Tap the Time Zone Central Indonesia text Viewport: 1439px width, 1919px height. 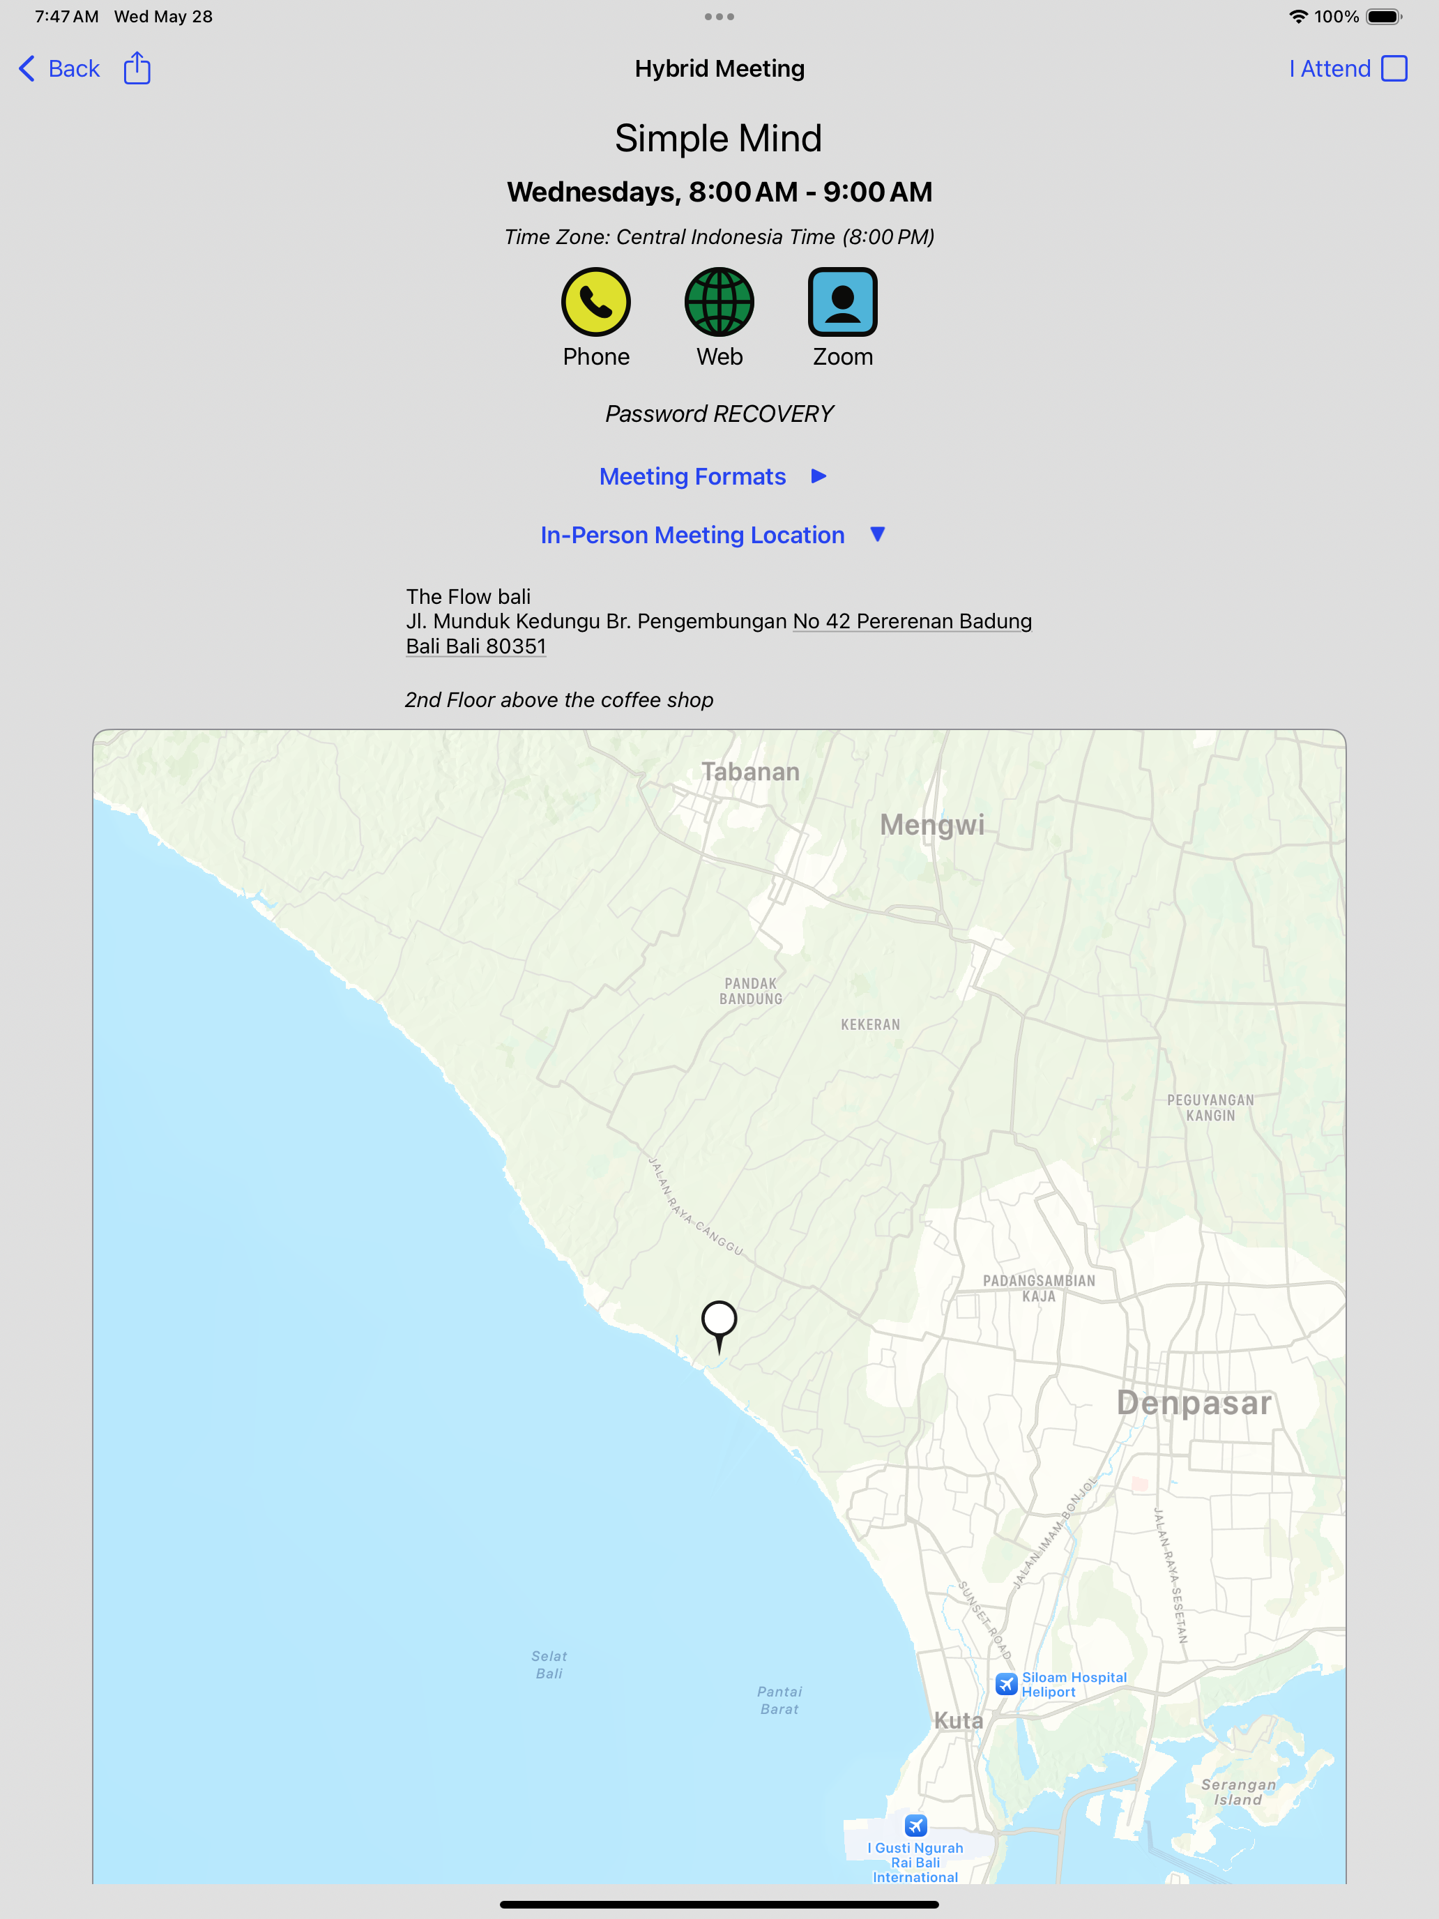719,237
